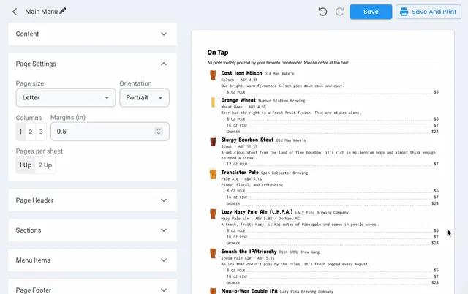Choose 1 Up pages per sheet

click(x=26, y=165)
